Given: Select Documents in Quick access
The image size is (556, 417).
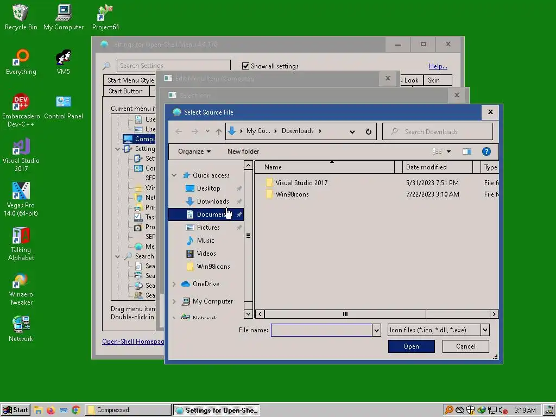Looking at the screenshot, I should coord(206,214).
